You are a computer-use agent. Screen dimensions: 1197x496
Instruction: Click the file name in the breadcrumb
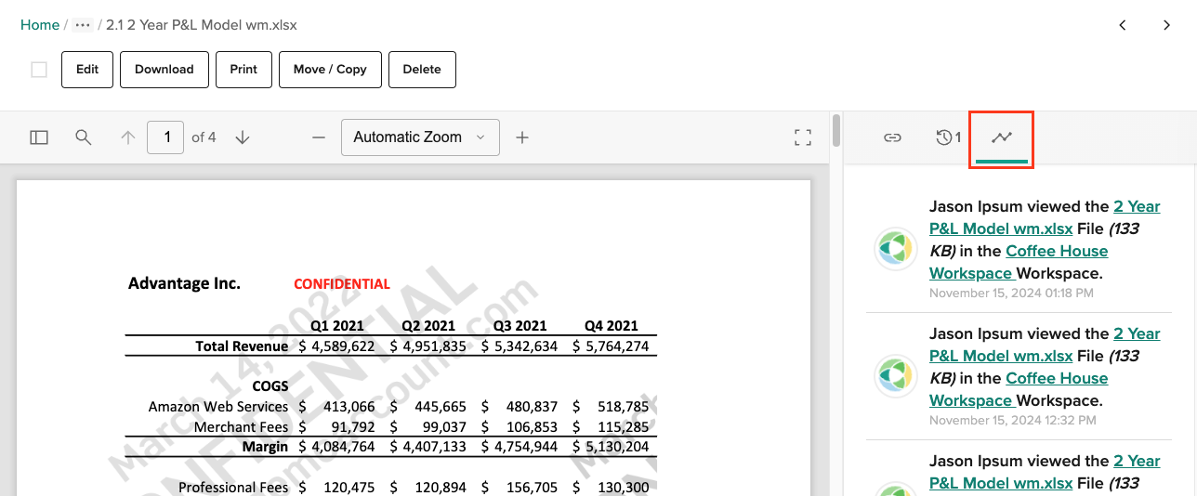(202, 25)
